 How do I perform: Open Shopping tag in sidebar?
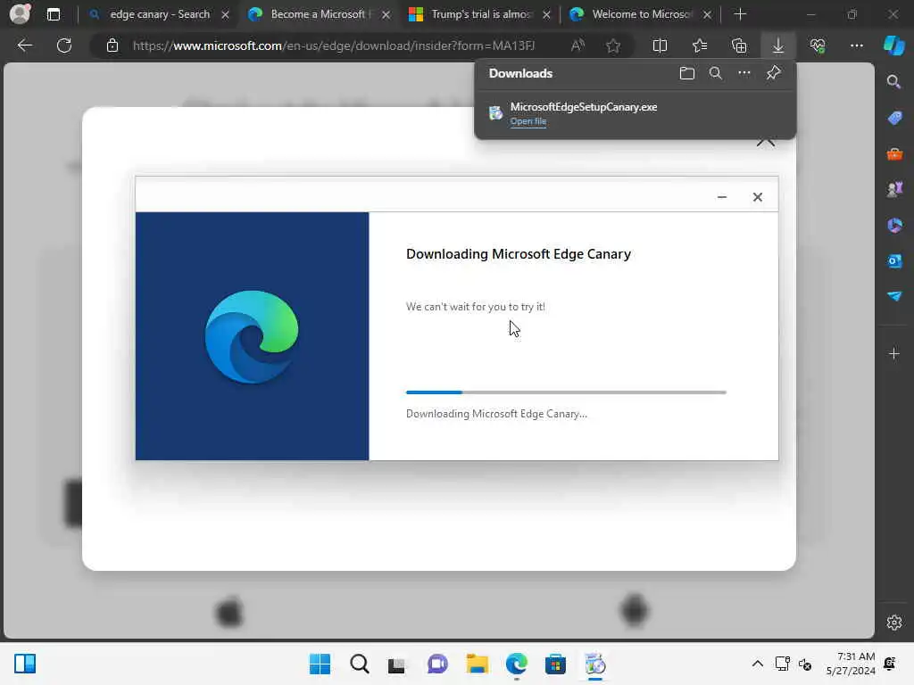pos(894,118)
